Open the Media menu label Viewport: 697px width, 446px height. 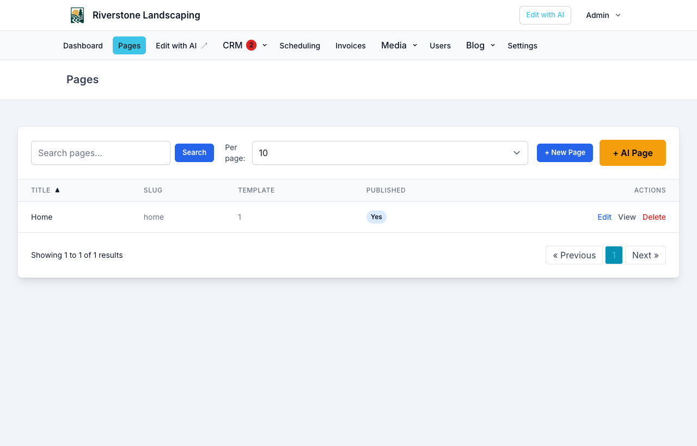pos(394,45)
